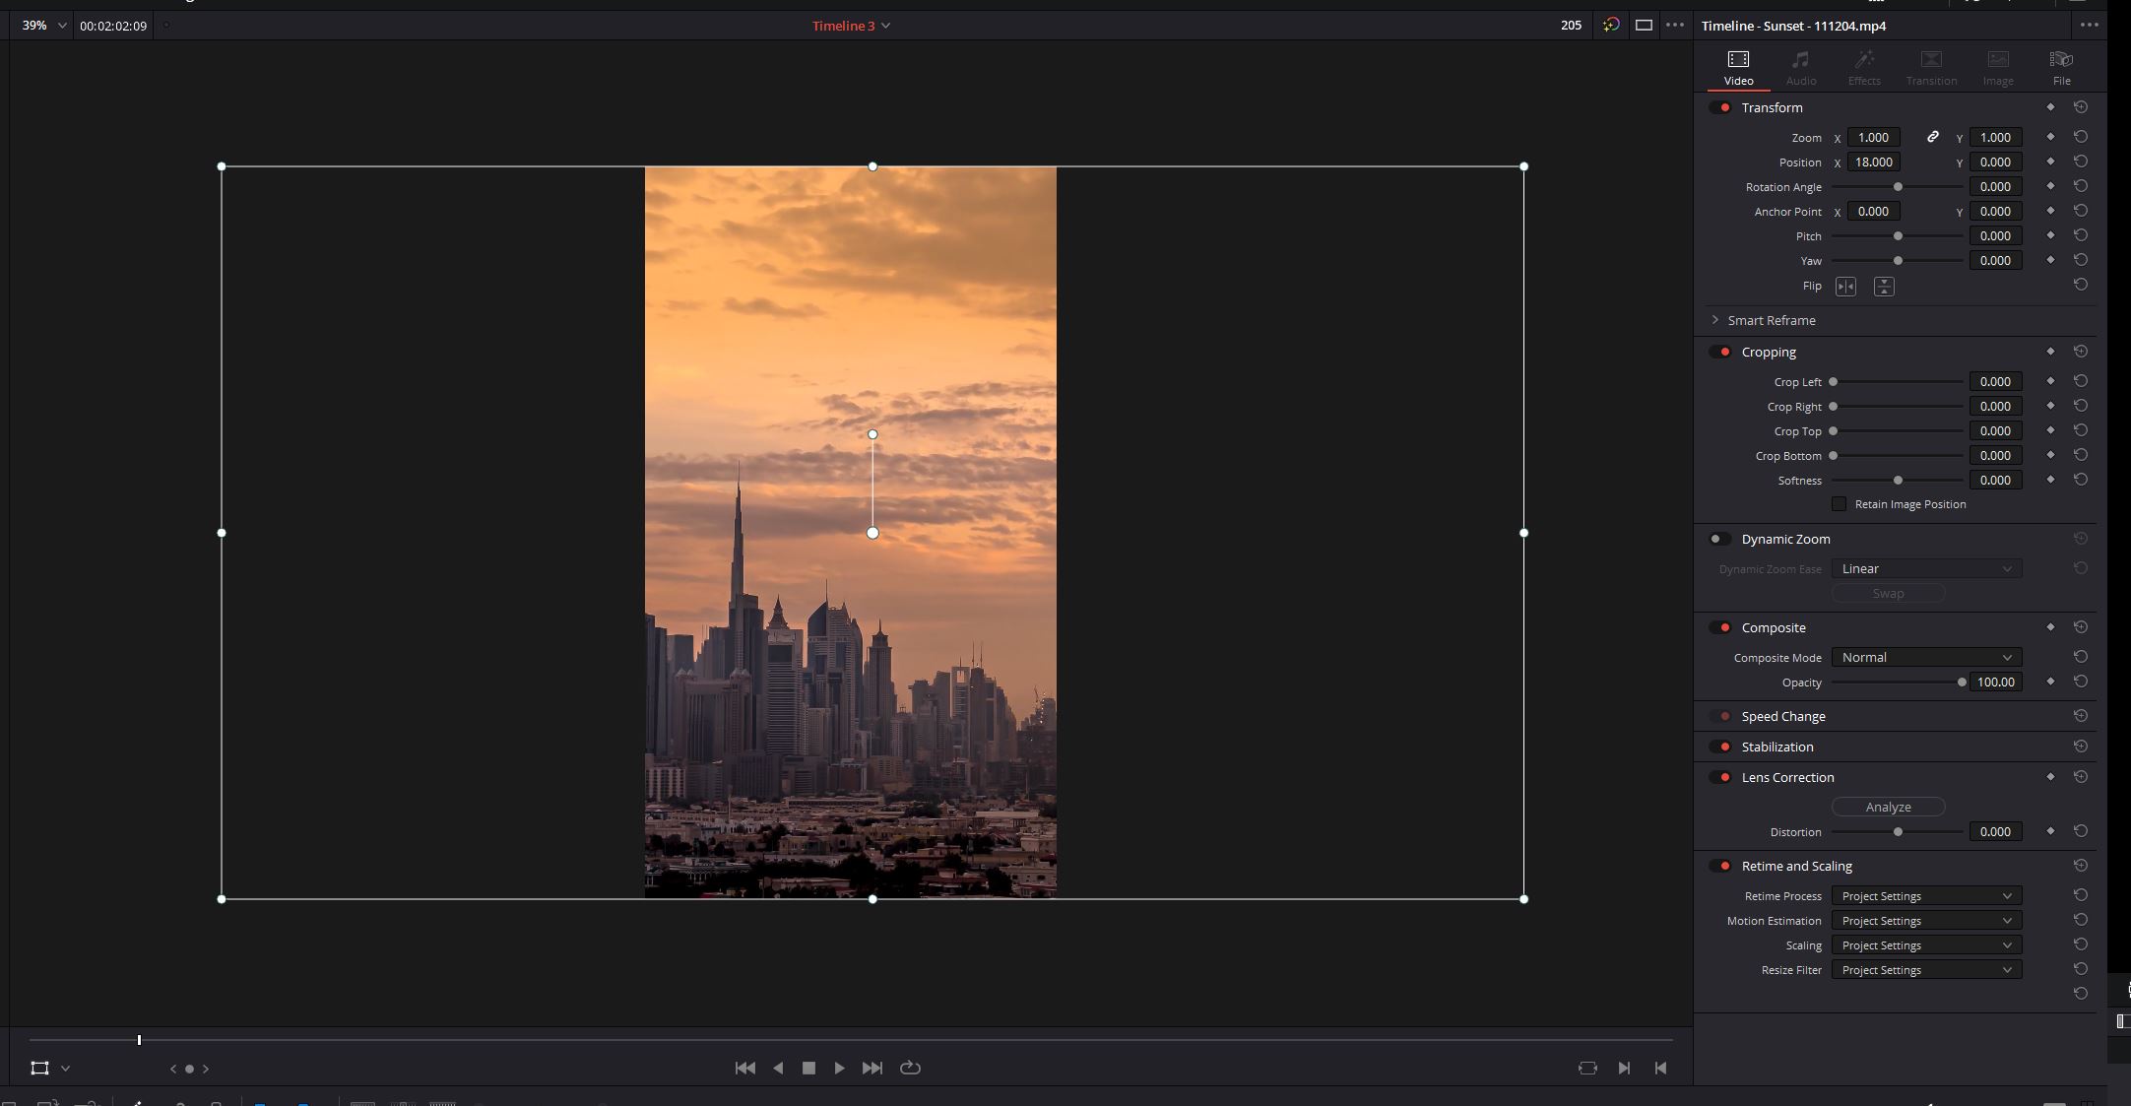Image resolution: width=2131 pixels, height=1106 pixels.
Task: Flip the clip horizontally
Action: tap(1845, 287)
